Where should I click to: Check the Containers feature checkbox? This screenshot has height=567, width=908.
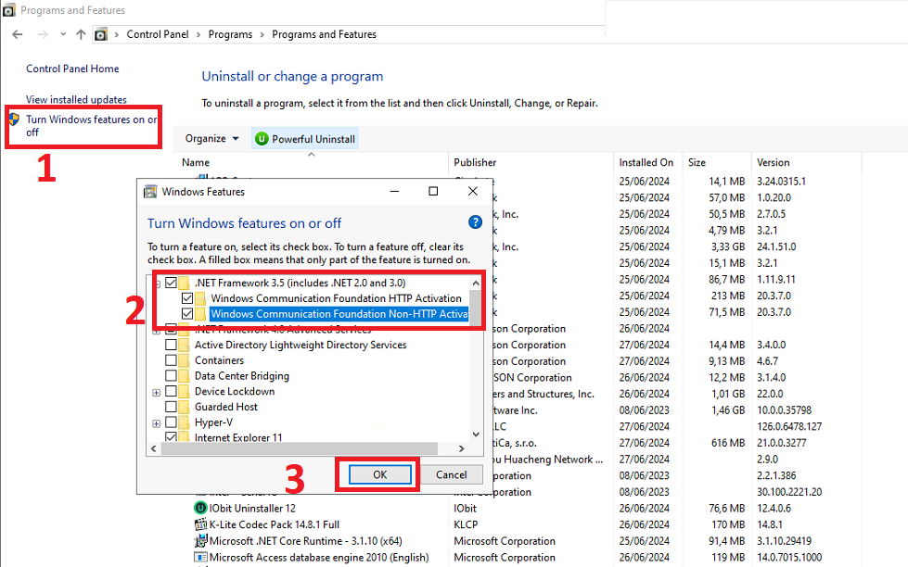pos(171,360)
